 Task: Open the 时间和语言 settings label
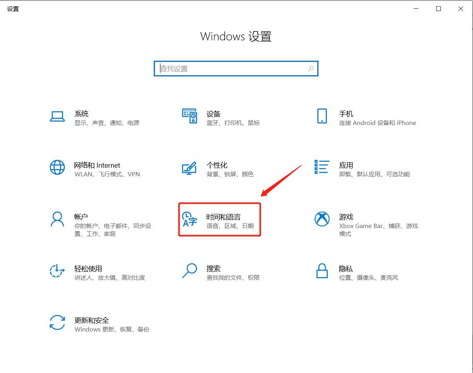224,217
